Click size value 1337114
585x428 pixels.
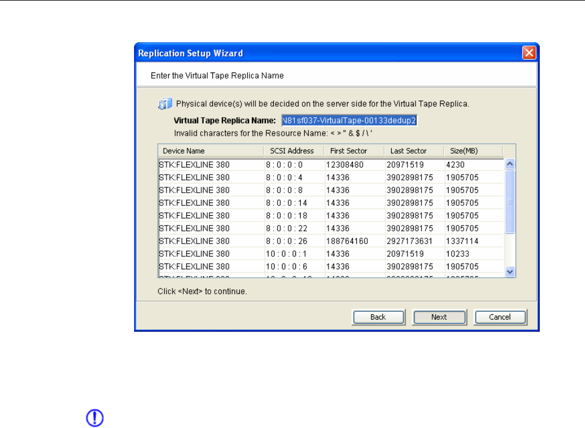[x=462, y=241]
